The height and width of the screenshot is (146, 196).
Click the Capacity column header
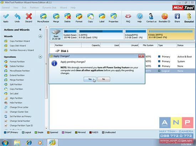click(91, 45)
